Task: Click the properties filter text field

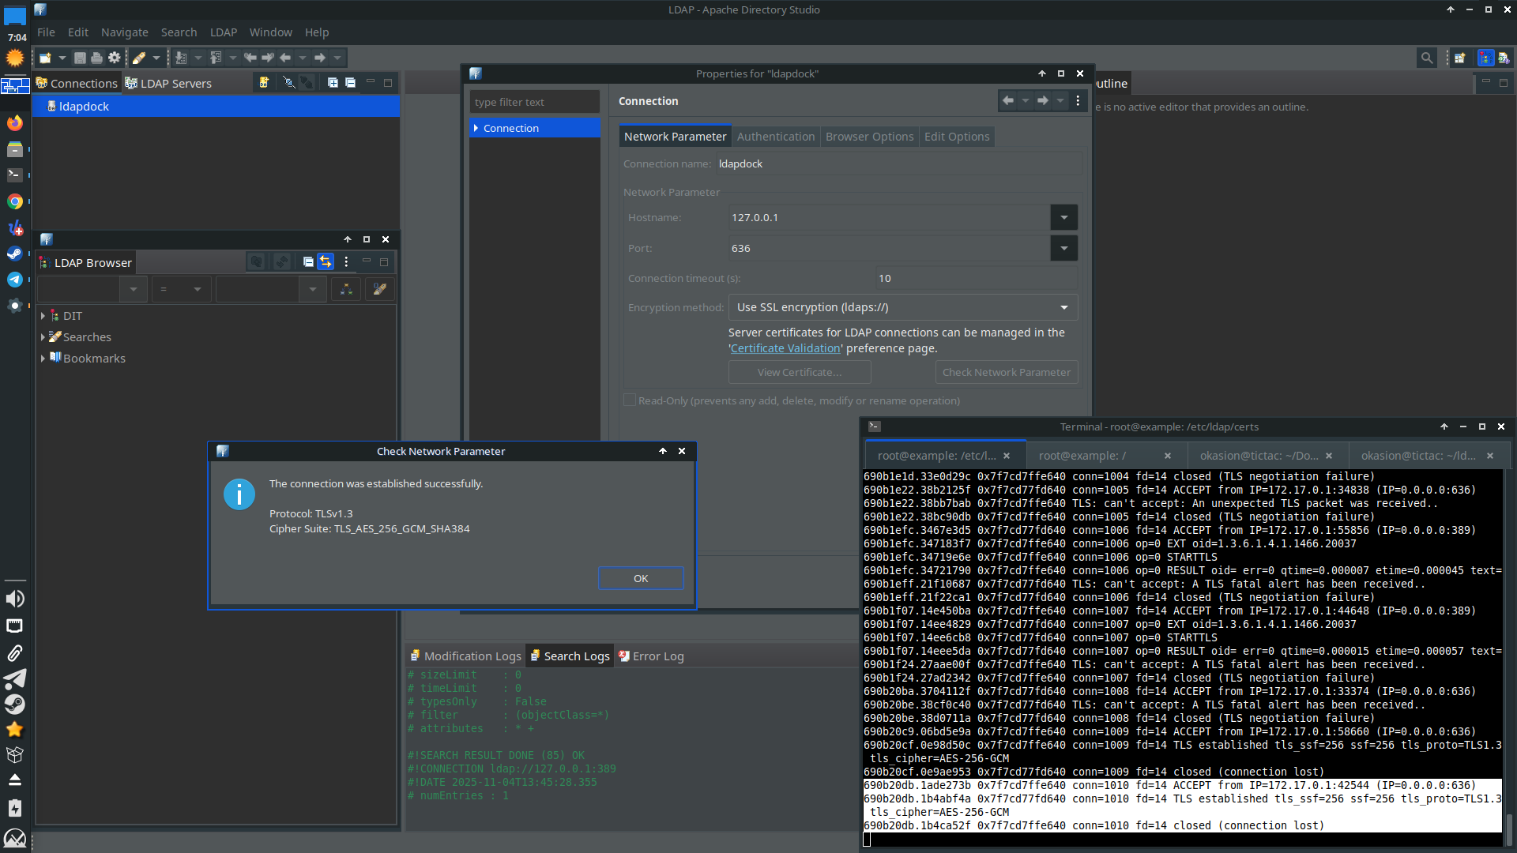Action: [x=534, y=102]
